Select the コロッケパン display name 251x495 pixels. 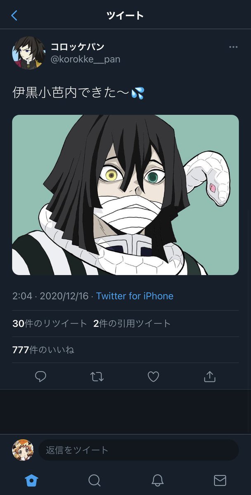[78, 46]
